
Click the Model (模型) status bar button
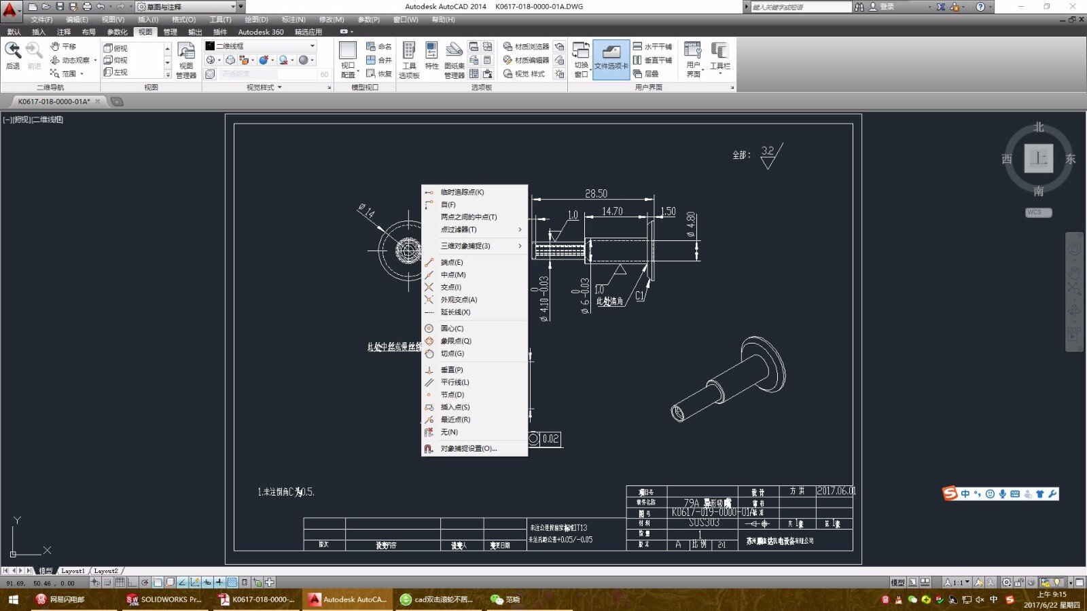tap(897, 582)
